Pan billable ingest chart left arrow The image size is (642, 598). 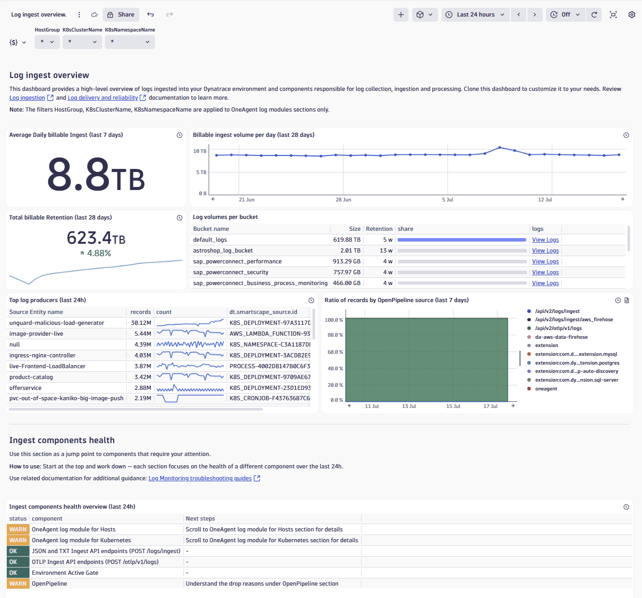213,199
